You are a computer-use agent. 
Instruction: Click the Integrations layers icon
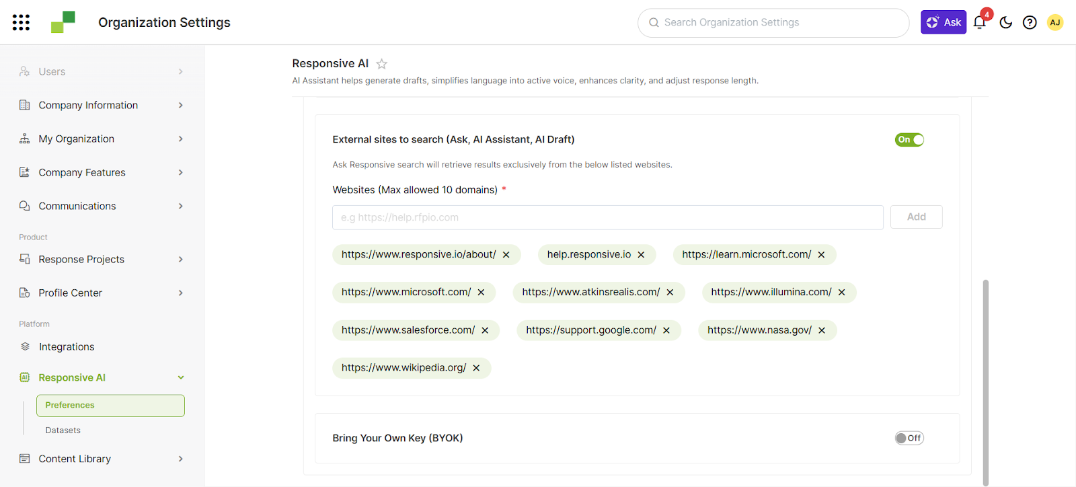click(x=25, y=346)
